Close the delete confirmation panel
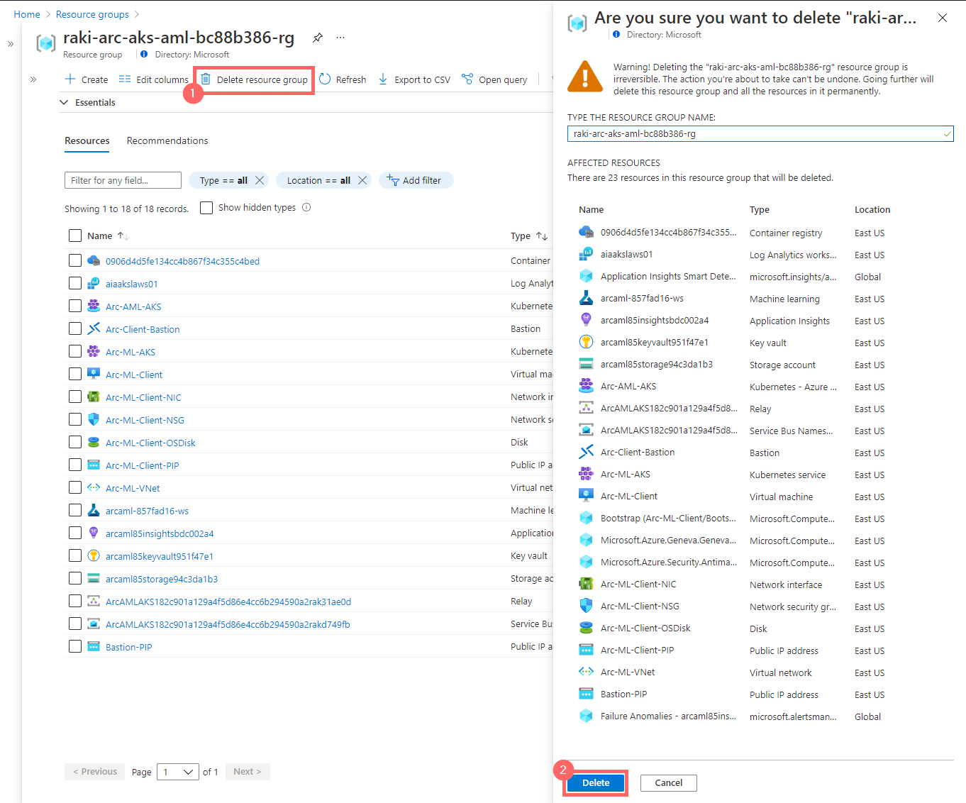The image size is (966, 803). pyautogui.click(x=943, y=18)
